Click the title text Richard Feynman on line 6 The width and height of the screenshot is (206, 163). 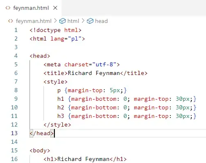(94, 73)
